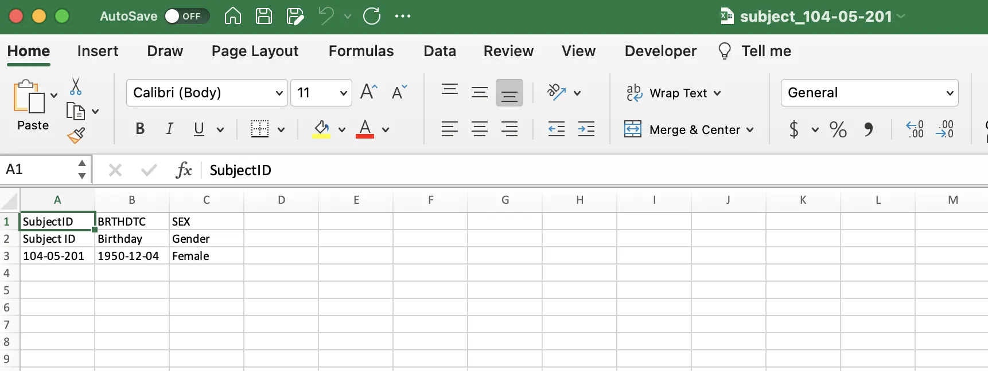This screenshot has height=371, width=988.
Task: Click the Borders grid icon
Action: coord(260,129)
